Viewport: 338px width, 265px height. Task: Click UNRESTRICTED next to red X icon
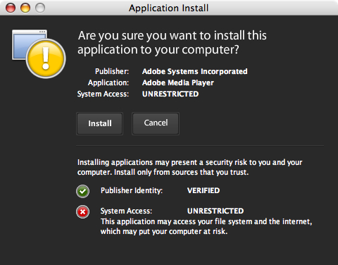[215, 211]
